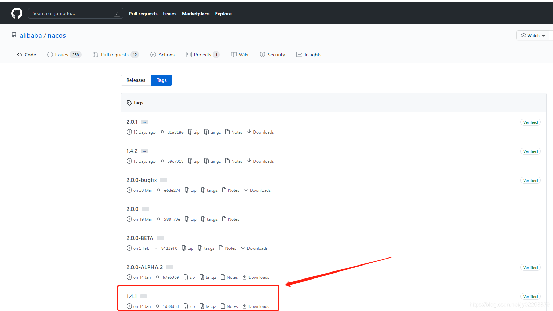Click the commit icon next to 1d88d5d
553x311 pixels.
coord(158,306)
